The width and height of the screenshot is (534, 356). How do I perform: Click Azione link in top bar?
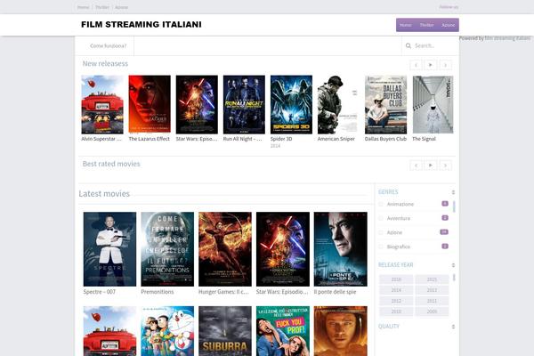pos(121,7)
